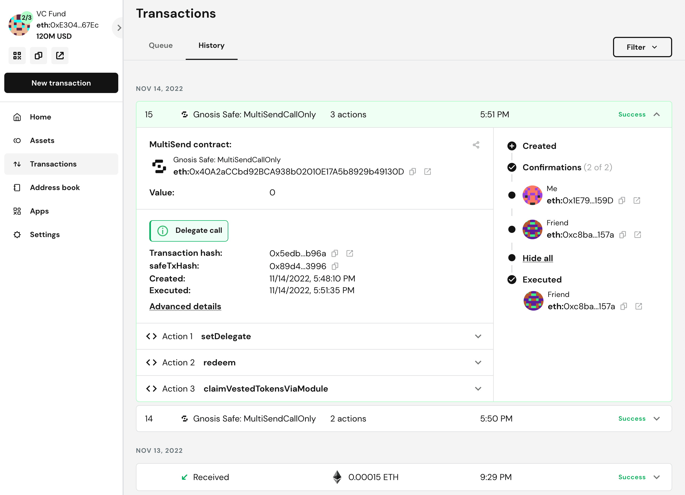Copy the safeTxHash 0x89d4...3996

click(x=335, y=266)
